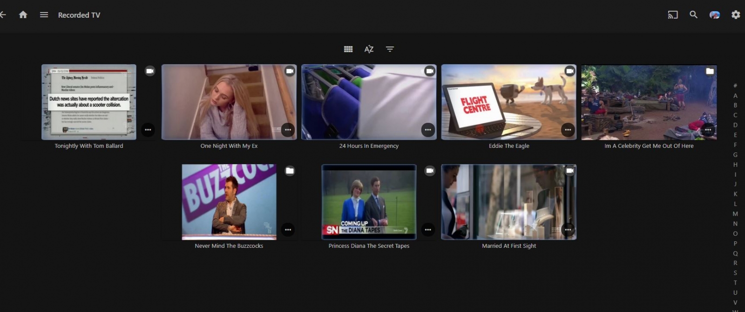Jump to letter U in alphabet index
The image size is (745, 312).
735,292
